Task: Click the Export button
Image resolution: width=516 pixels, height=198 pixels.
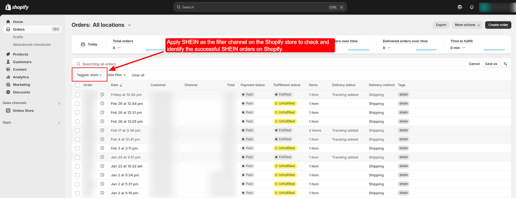Action: tap(441, 25)
